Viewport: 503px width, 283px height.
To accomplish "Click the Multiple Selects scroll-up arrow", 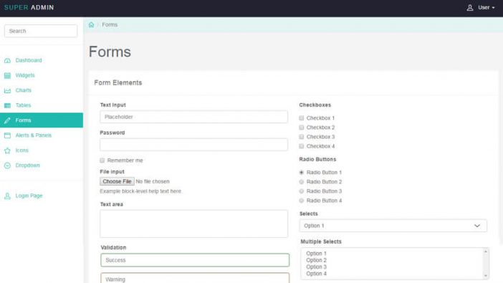I will (x=486, y=251).
